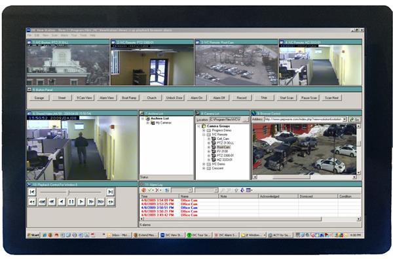
Task: Click the playback position slider handle
Action: (68, 192)
